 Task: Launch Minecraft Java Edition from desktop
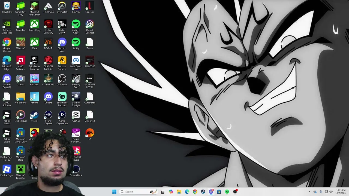[x=34, y=9]
